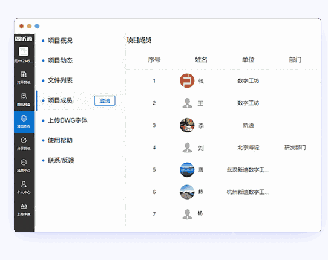Open the 项目概况 menu item

point(60,41)
